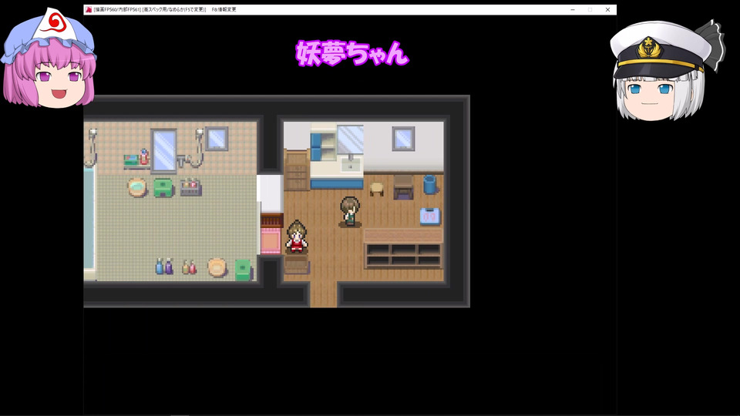Click the blue bathroom scale on floor

tap(430, 216)
